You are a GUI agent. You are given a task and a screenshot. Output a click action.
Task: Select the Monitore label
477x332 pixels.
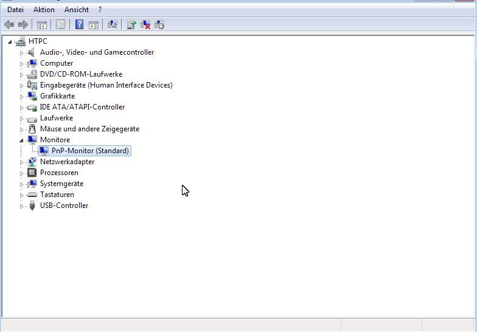[x=55, y=140]
